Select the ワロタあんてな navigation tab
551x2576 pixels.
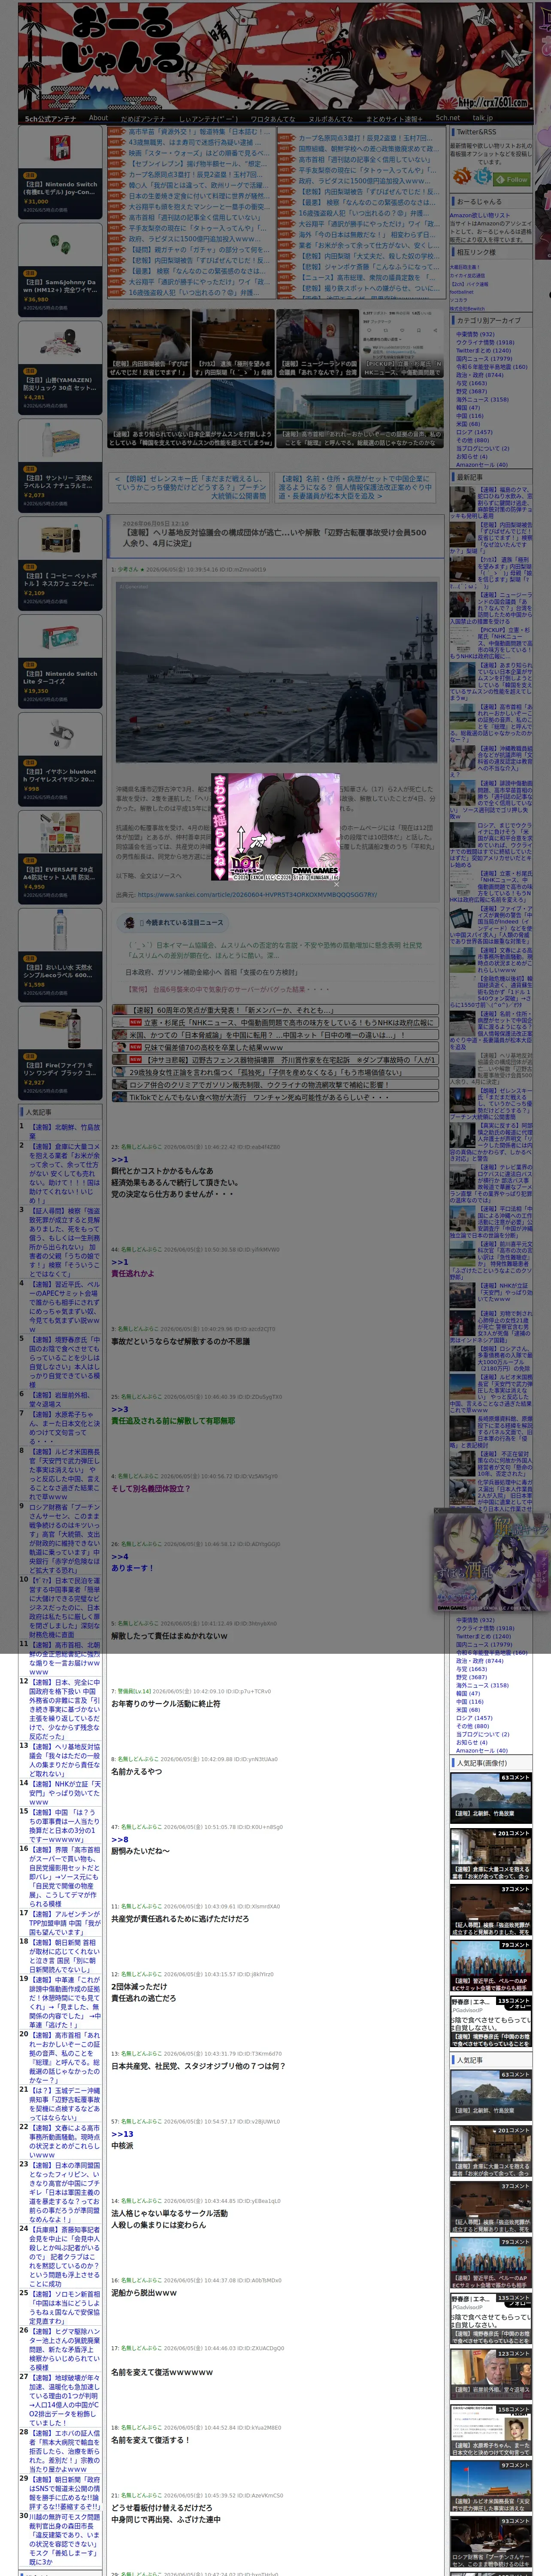pos(272,119)
